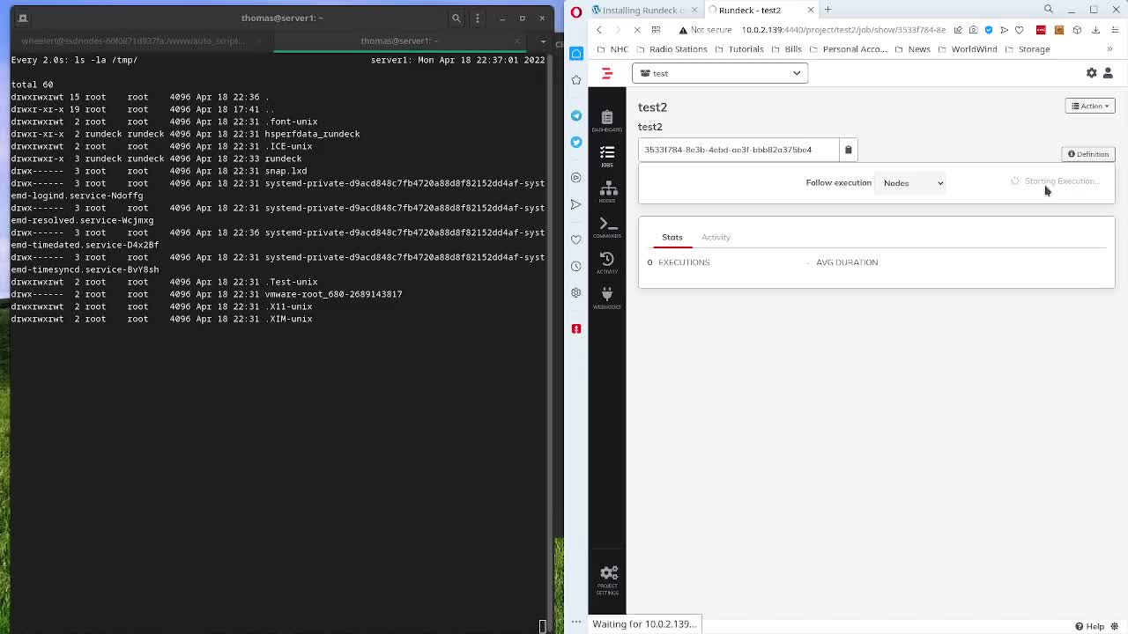
Task: Select the thomas@server1 terminal tab
Action: (399, 41)
